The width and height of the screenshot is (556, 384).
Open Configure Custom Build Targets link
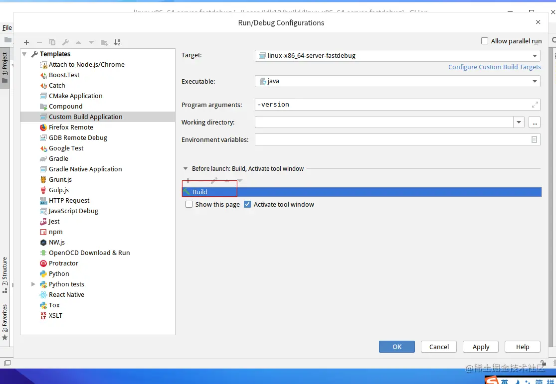(x=494, y=67)
